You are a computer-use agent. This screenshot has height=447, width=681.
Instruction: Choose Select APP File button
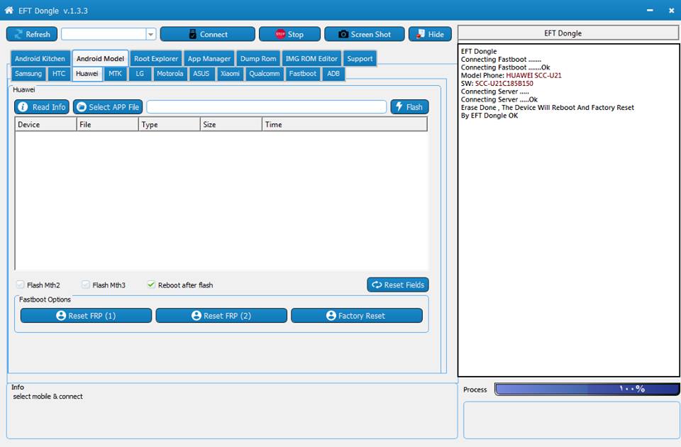click(108, 107)
